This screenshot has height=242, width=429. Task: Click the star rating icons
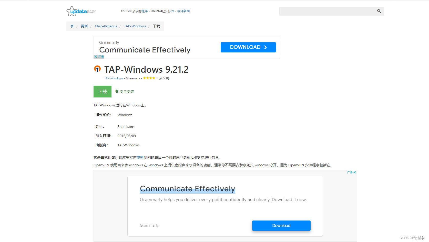click(x=151, y=78)
